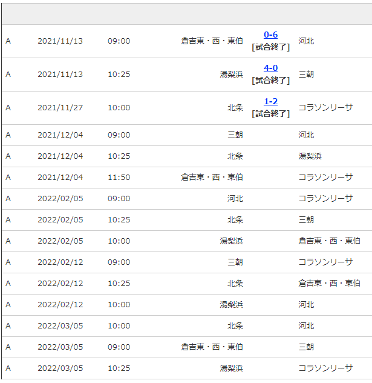Click the 2021/11/13 09:00 match date

[x=60, y=41]
